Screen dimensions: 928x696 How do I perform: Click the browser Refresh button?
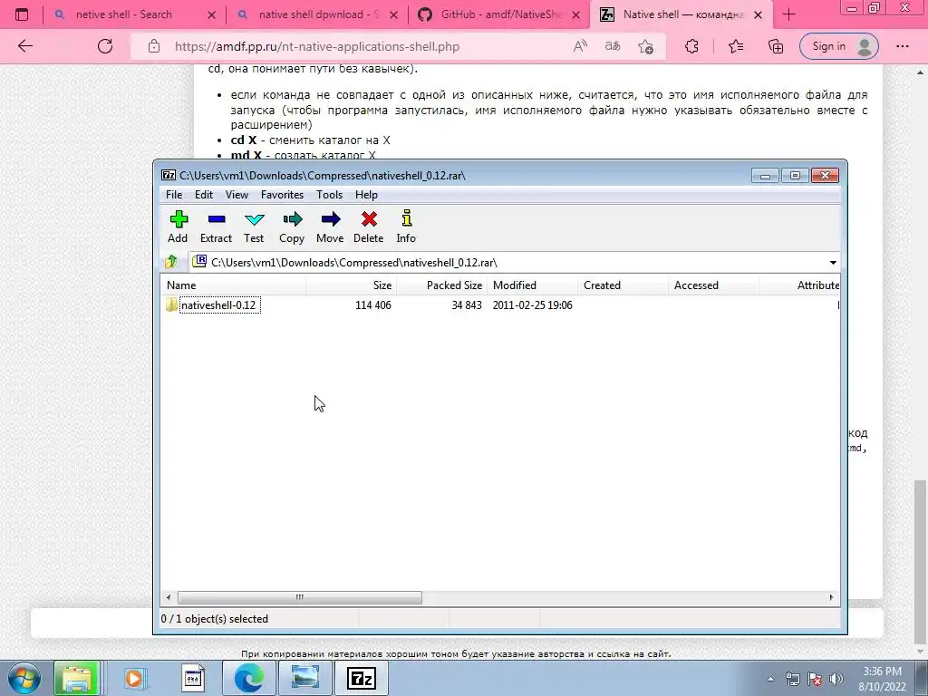tap(105, 46)
